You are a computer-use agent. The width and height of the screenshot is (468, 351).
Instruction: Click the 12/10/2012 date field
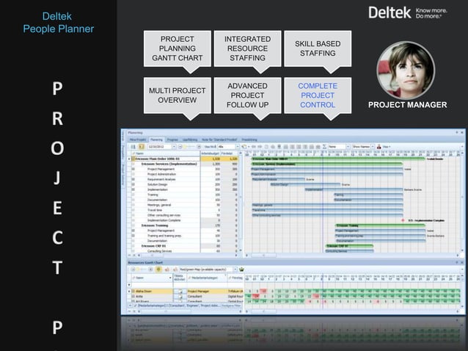(159, 147)
